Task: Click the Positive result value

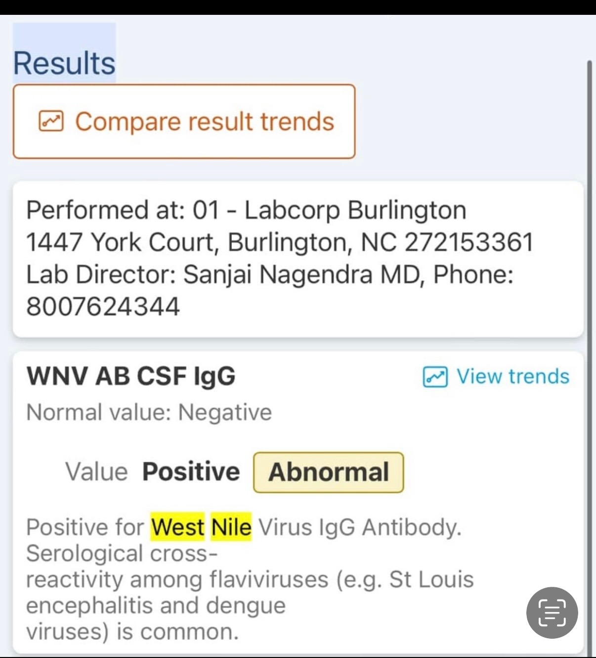Action: [191, 471]
